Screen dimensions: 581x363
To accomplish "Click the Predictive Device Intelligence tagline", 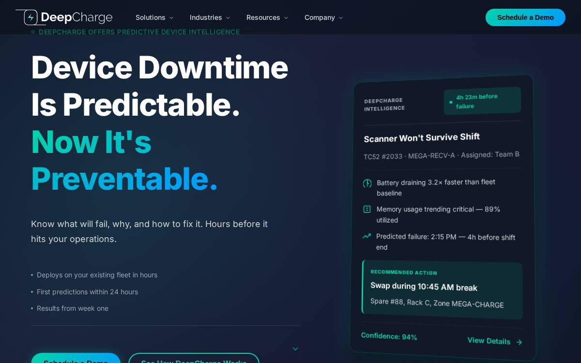I will (139, 32).
